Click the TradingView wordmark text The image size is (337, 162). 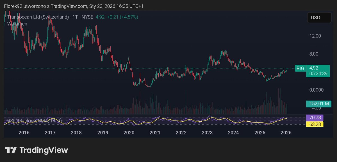[44, 150]
